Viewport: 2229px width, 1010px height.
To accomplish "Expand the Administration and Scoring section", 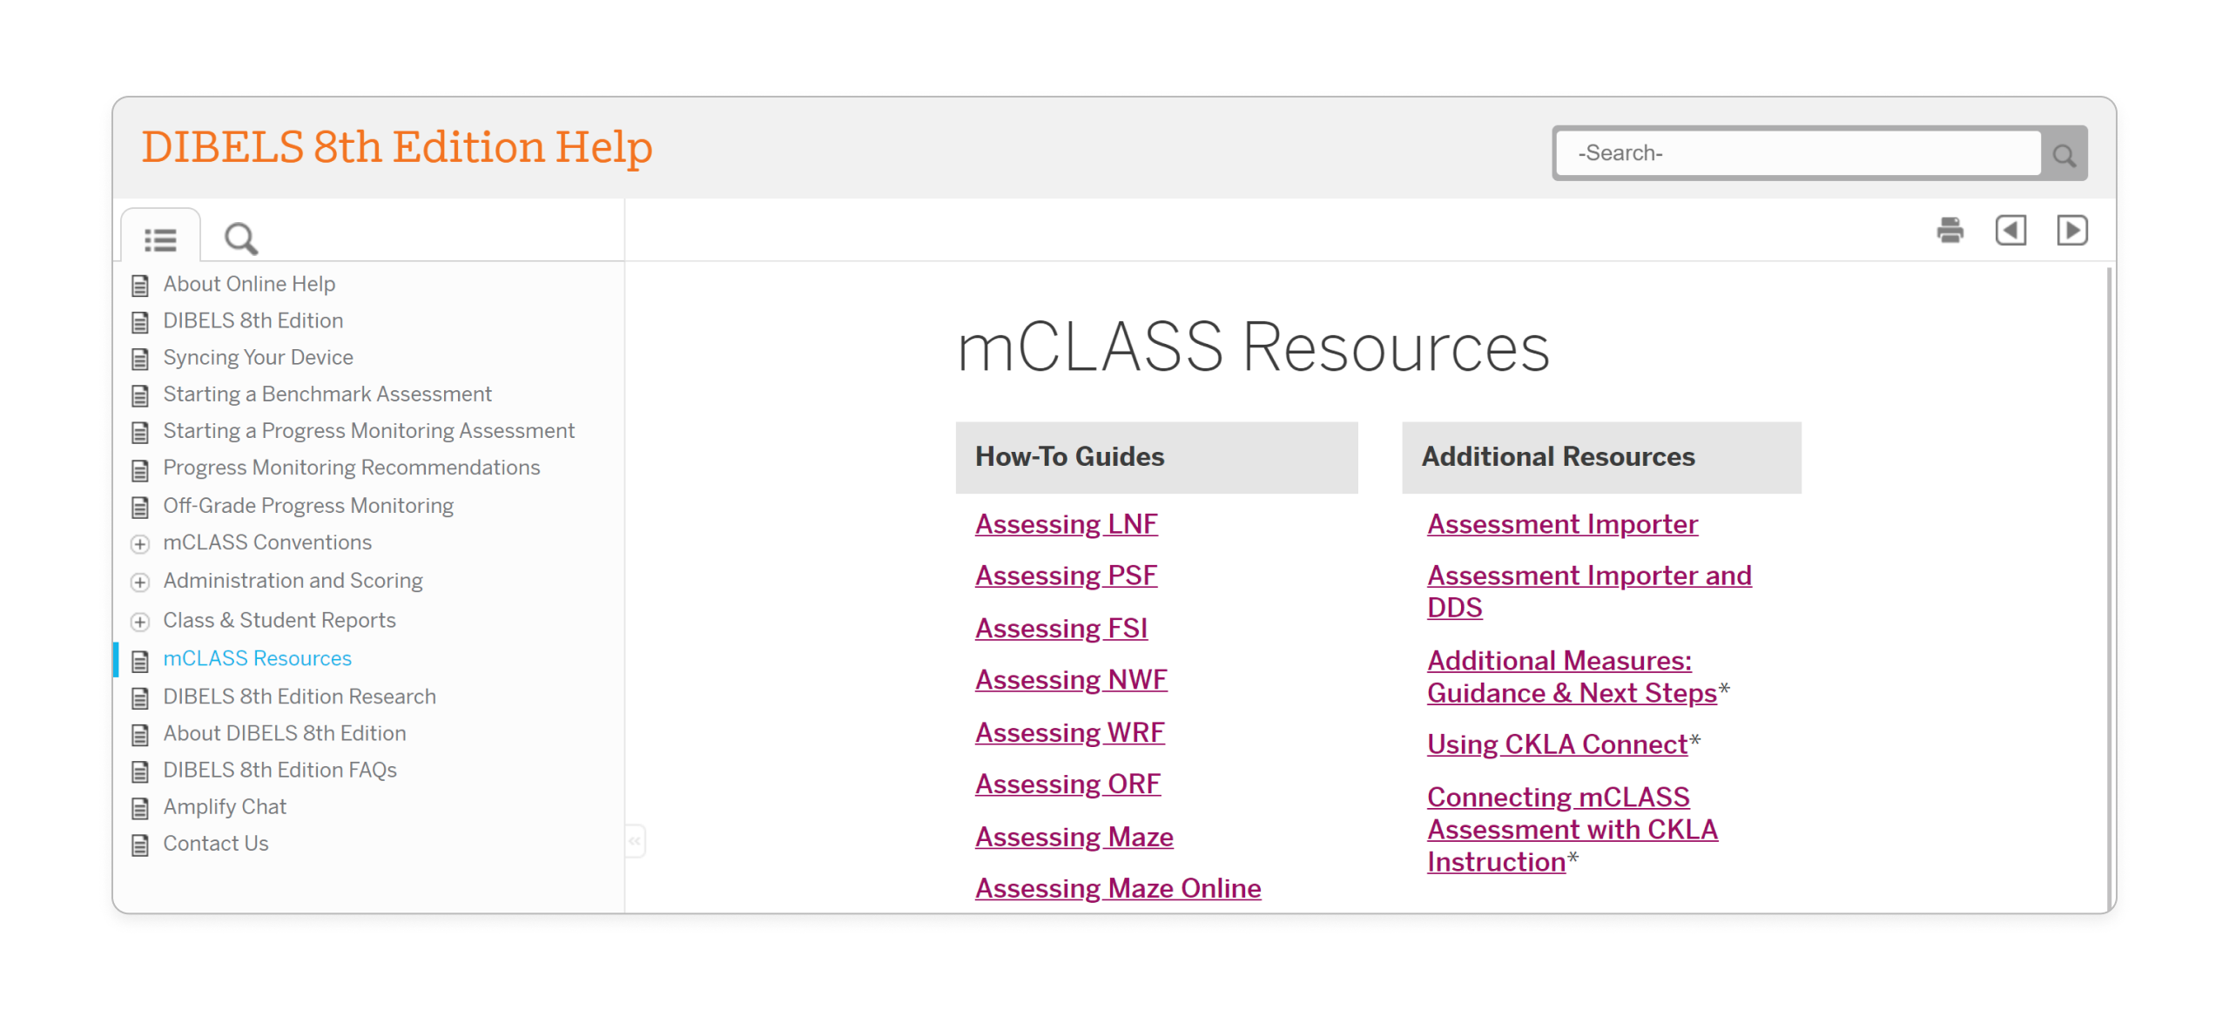I will (x=140, y=582).
